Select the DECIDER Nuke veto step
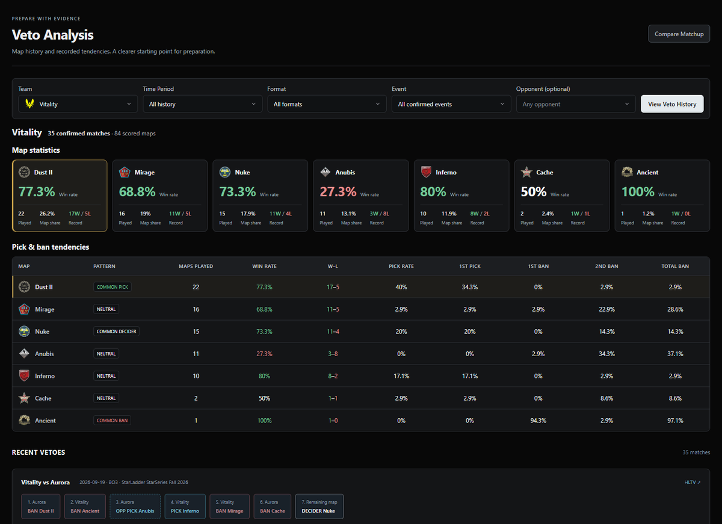Screen dimensions: 722x524 [x=319, y=507]
